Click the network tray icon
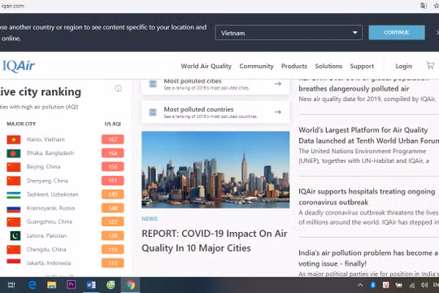 click(411, 285)
